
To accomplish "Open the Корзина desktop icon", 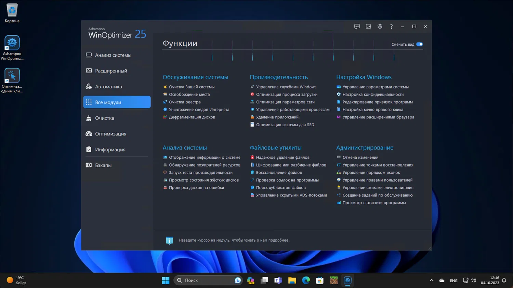I will click(x=12, y=13).
